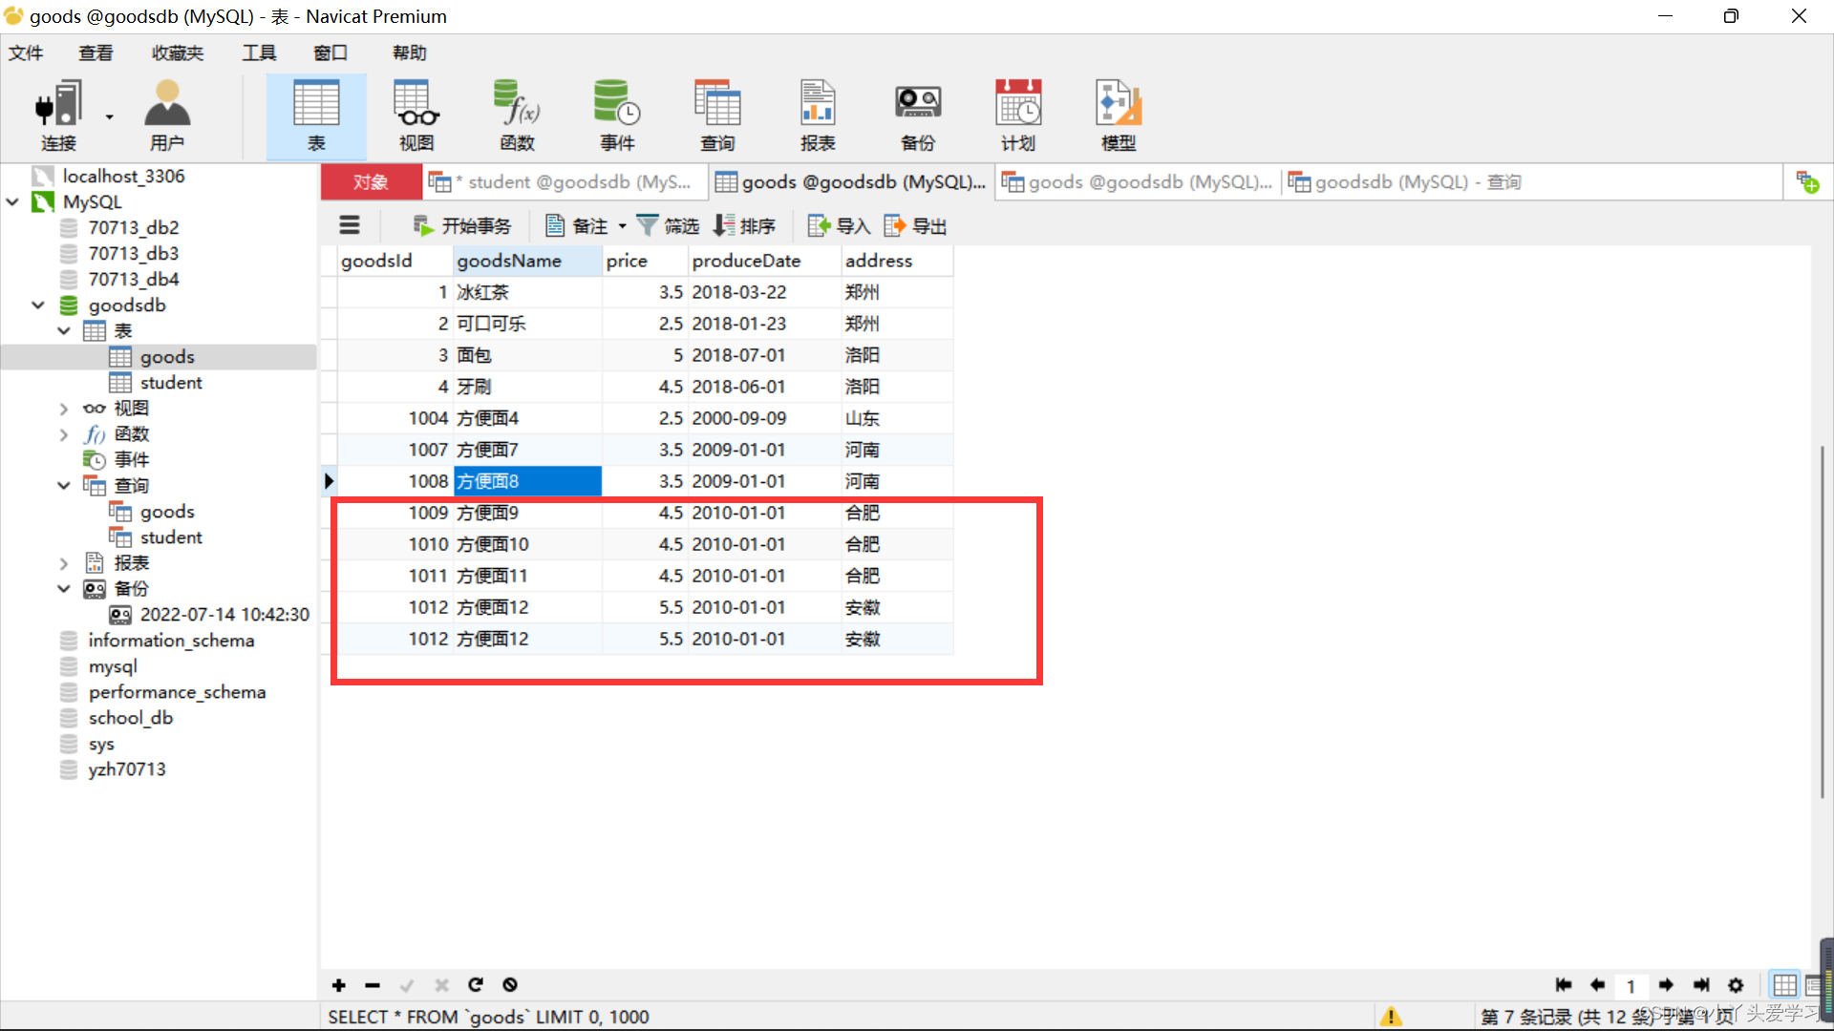Image resolution: width=1834 pixels, height=1031 pixels.
Task: Open the 备份 backup toolbar icon
Action: coord(918,115)
